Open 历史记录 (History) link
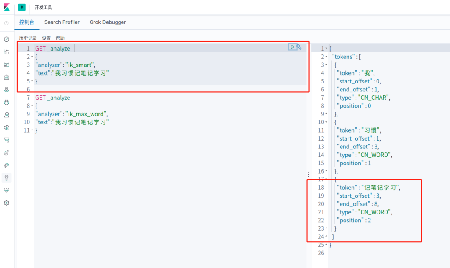The image size is (450, 268). [x=28, y=38]
